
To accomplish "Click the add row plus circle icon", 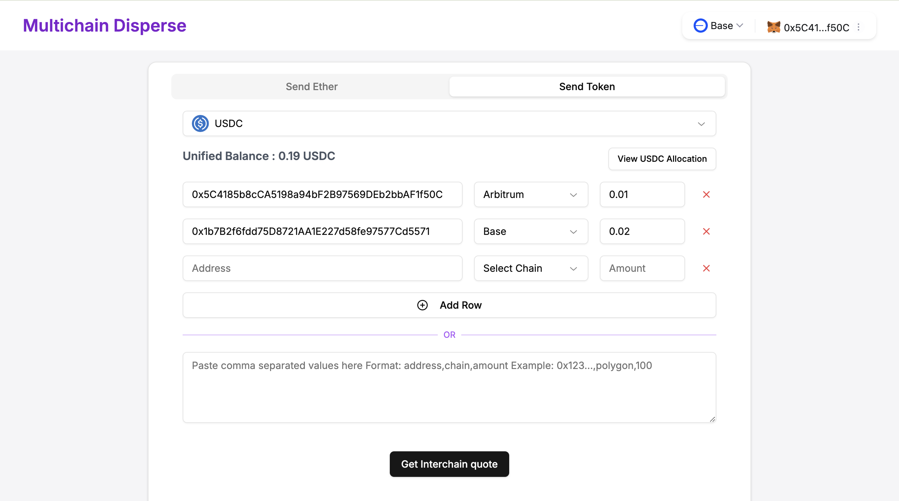I will coord(422,305).
